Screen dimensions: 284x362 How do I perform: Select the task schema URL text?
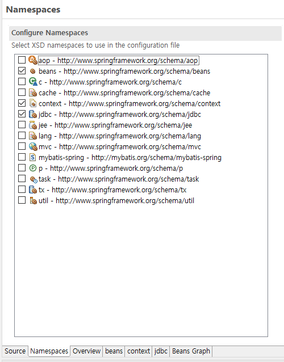(x=128, y=179)
